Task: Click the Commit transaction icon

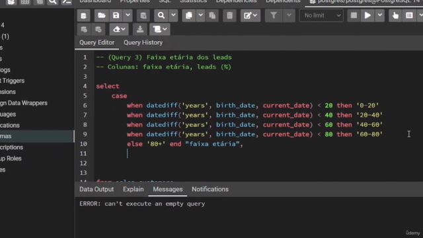Action: [84, 29]
